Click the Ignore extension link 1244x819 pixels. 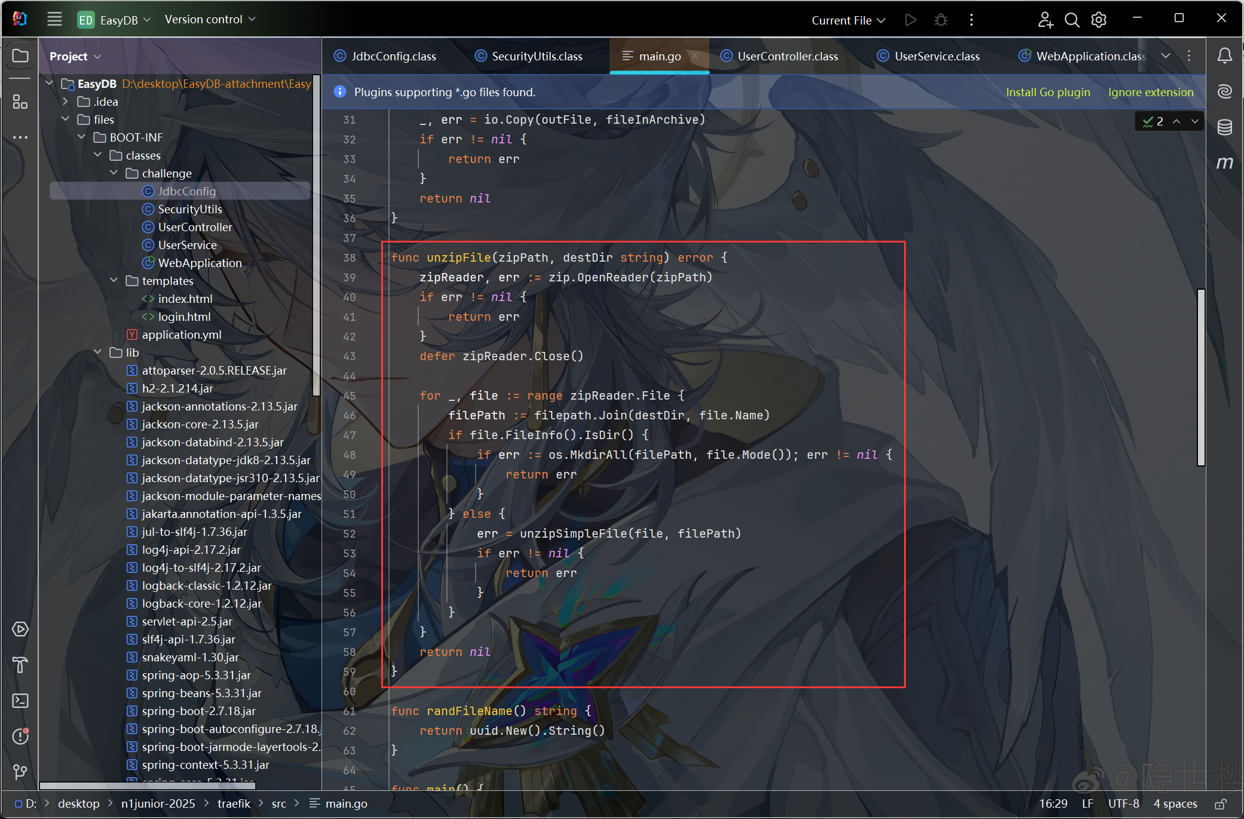[1151, 92]
